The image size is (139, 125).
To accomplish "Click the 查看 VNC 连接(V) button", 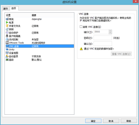I will [x=121, y=54].
